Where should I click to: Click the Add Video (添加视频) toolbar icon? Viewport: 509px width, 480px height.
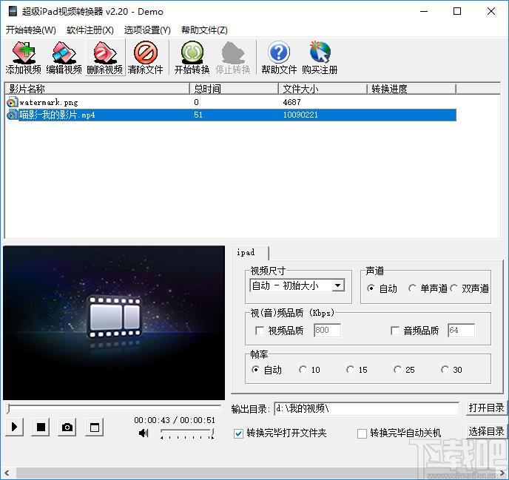(x=24, y=58)
